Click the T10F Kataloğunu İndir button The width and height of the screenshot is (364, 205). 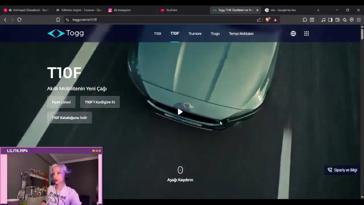click(69, 118)
